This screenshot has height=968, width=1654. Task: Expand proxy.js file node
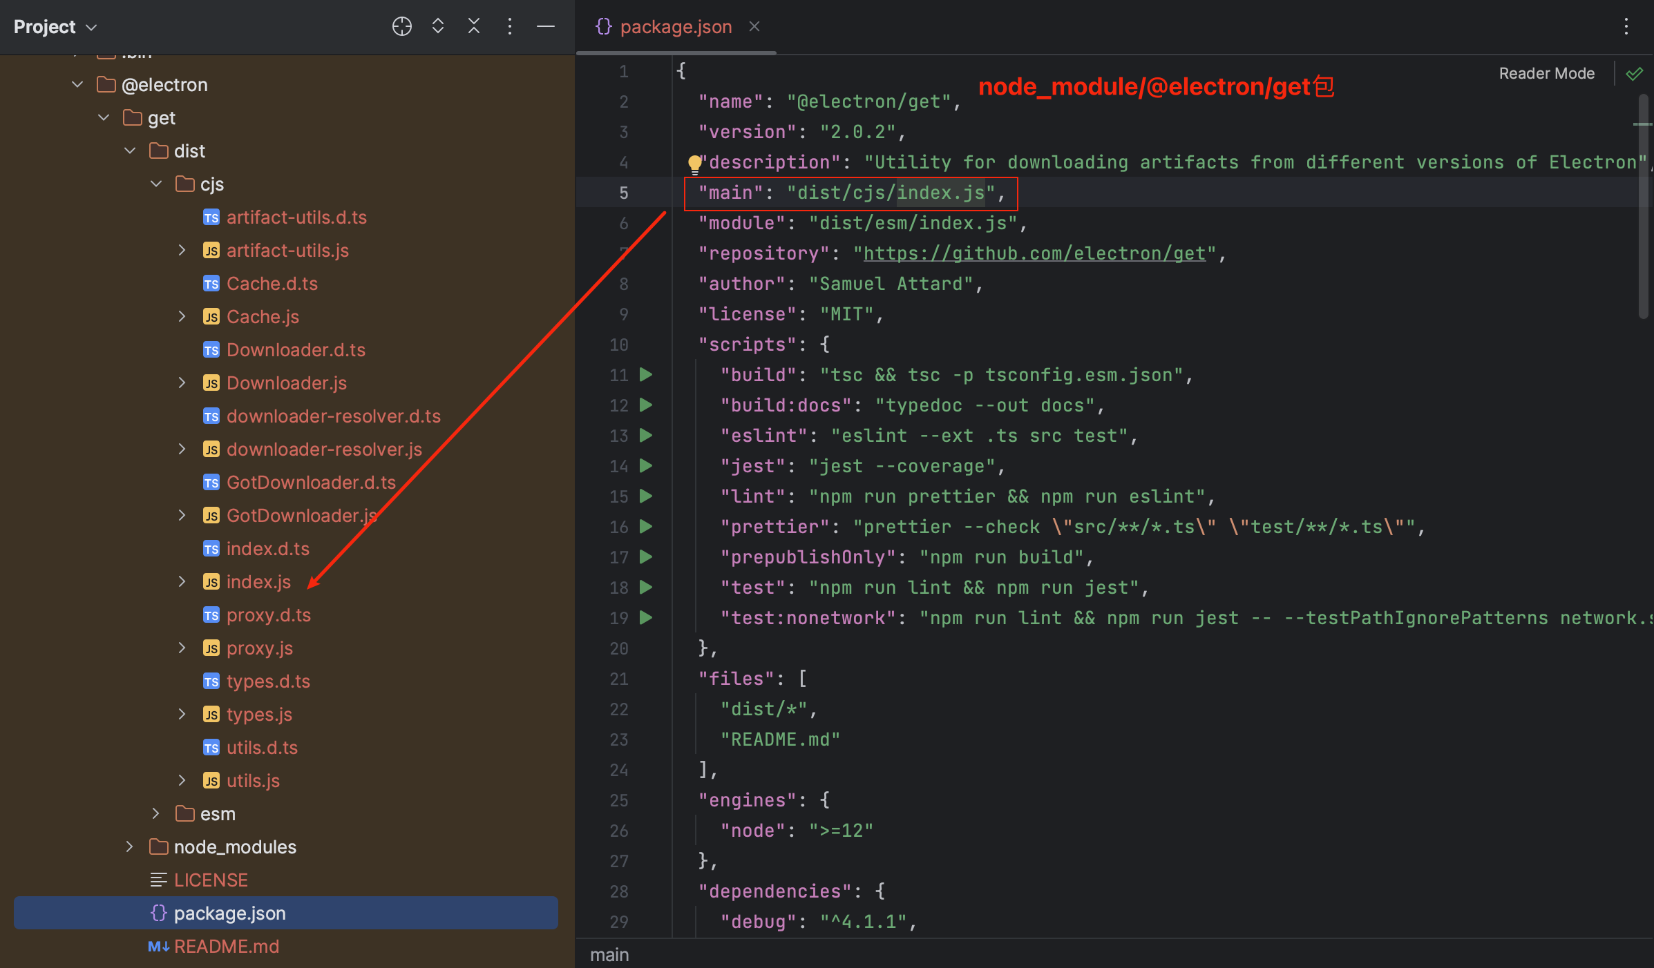(182, 648)
